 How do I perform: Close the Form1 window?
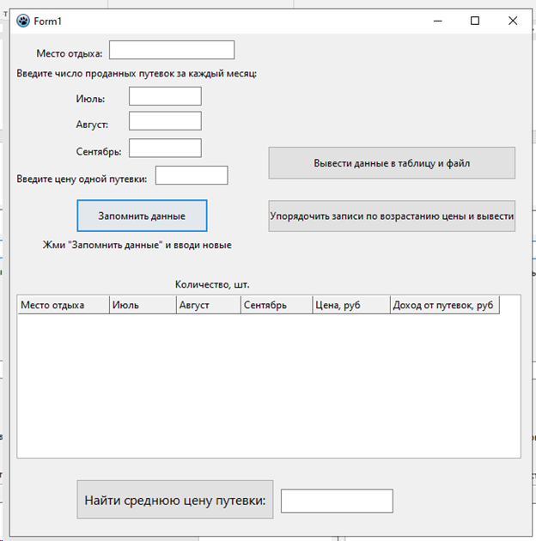pyautogui.click(x=513, y=21)
